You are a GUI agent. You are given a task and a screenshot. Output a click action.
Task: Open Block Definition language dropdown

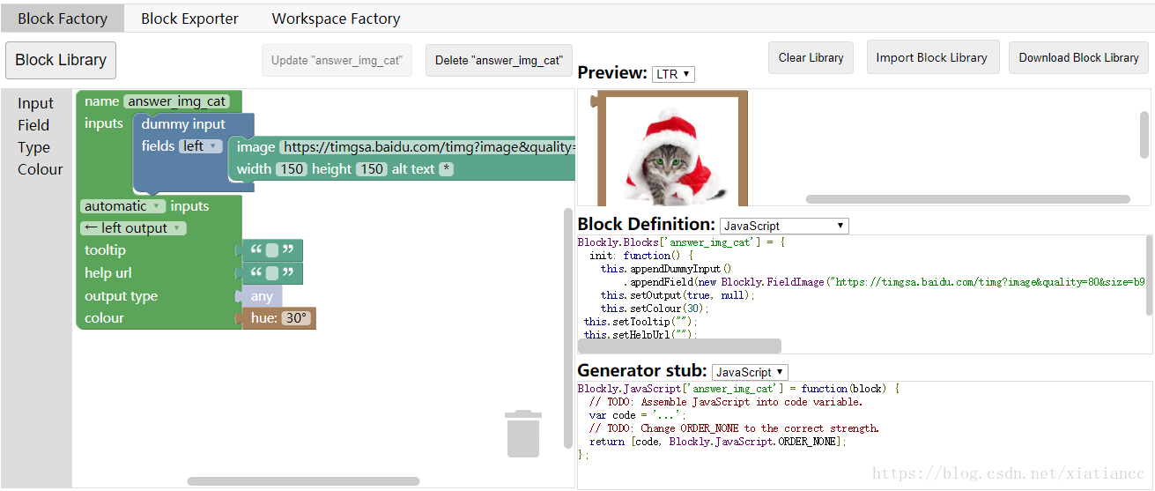click(x=784, y=226)
